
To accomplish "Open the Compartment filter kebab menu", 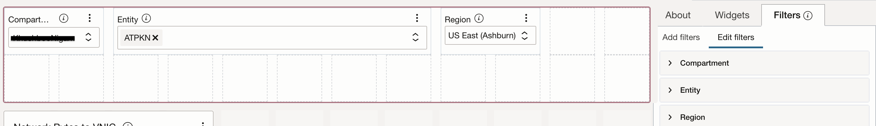I will 89,18.
